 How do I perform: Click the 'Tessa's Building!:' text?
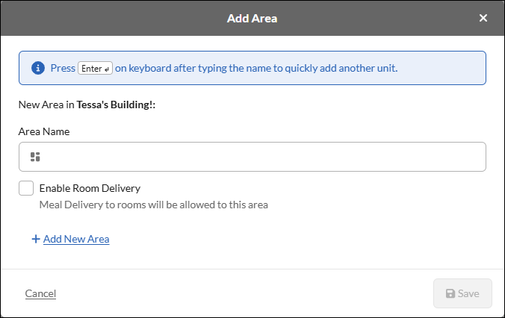[x=116, y=105]
